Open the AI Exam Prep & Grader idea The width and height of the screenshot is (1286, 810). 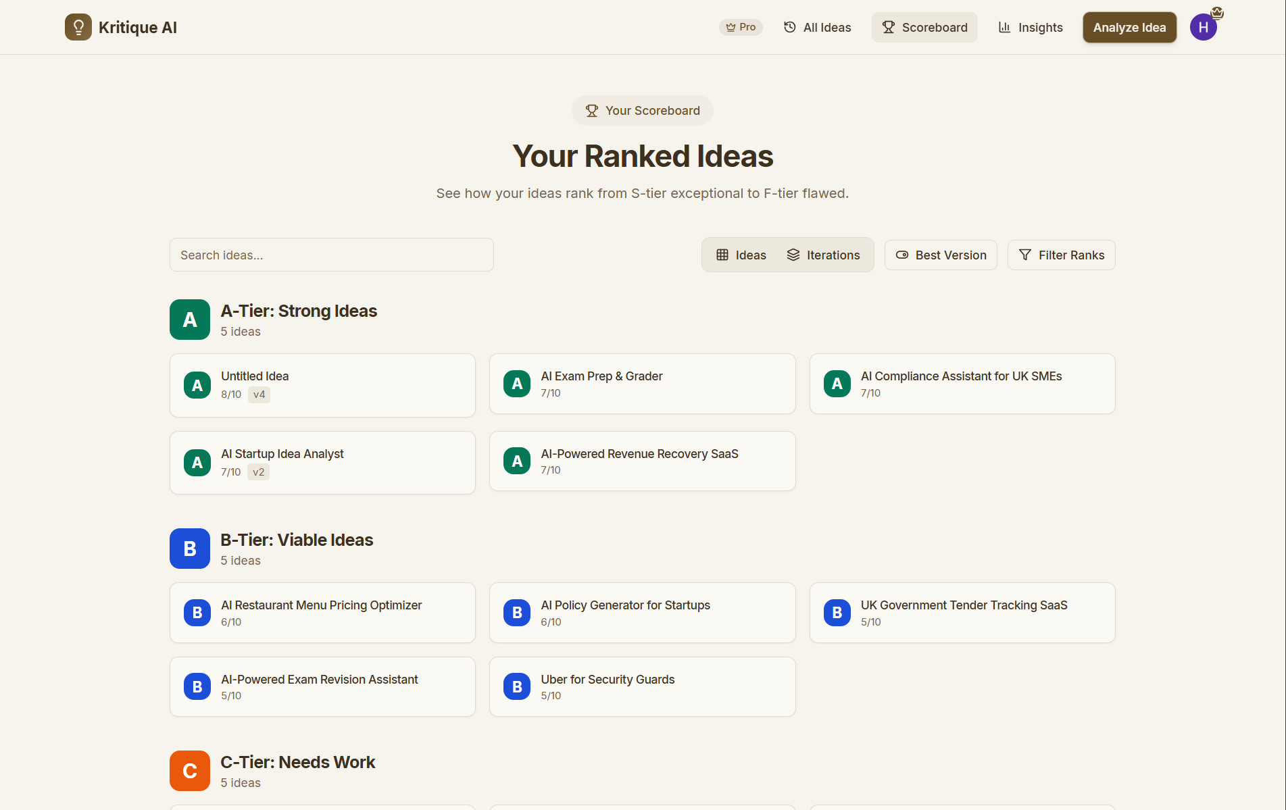(642, 383)
